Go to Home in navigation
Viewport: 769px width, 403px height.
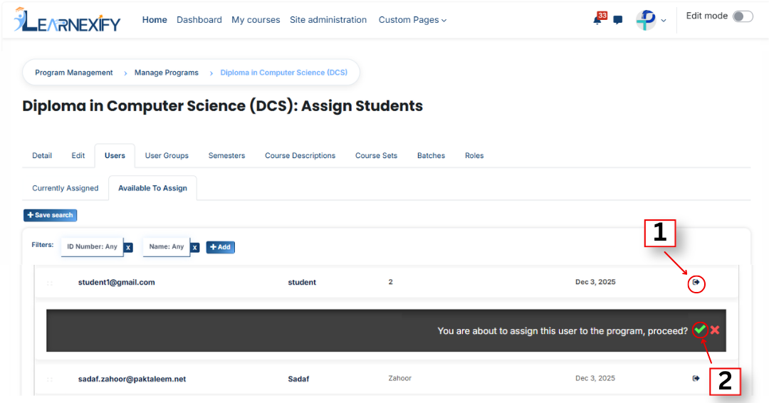(x=155, y=20)
